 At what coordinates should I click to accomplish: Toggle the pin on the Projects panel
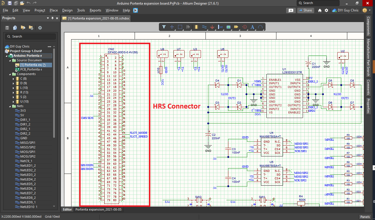pyautogui.click(x=52, y=18)
